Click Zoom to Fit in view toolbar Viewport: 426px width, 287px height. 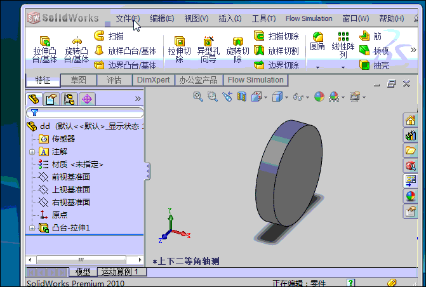click(198, 97)
